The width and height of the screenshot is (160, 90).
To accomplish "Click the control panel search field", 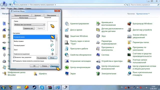I will tap(144, 5).
